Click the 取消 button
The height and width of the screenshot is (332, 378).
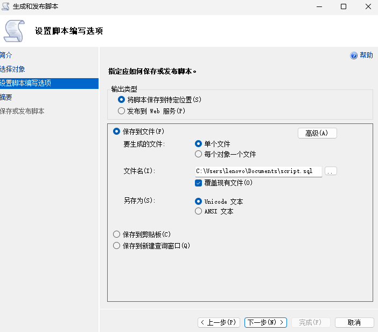[x=354, y=323]
